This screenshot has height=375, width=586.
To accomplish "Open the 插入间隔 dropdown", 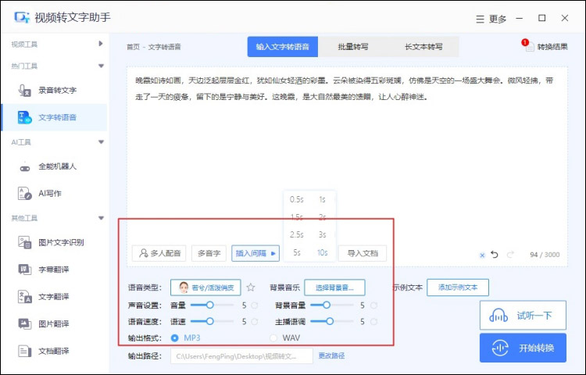I will pyautogui.click(x=255, y=253).
